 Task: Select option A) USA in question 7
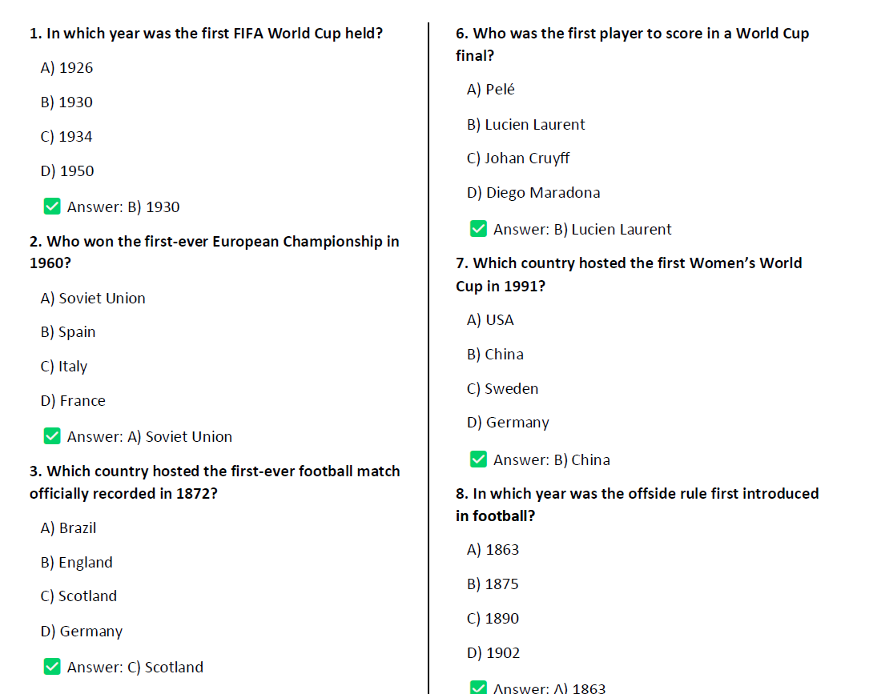pyautogui.click(x=490, y=320)
